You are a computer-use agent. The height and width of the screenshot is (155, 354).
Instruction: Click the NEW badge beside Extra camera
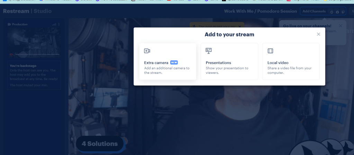click(174, 62)
